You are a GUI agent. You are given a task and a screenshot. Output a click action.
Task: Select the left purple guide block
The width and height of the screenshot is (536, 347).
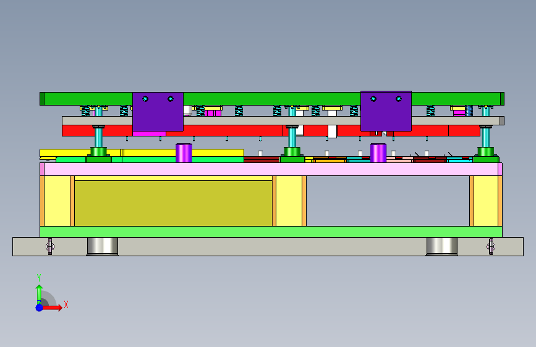158,112
